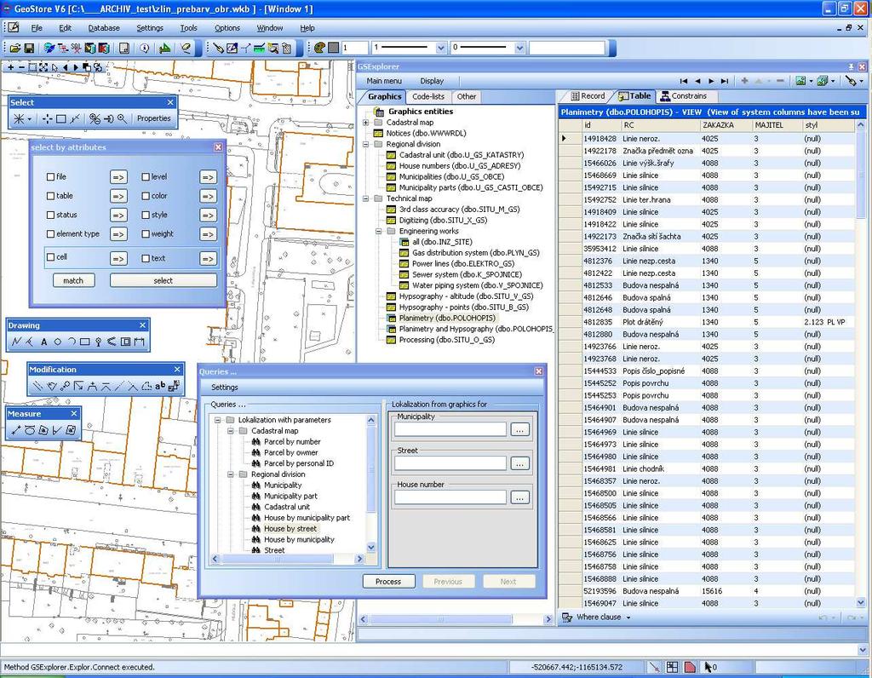This screenshot has height=678, width=872.
Task: Open the line style dropdown showing 1
Action: click(441, 48)
